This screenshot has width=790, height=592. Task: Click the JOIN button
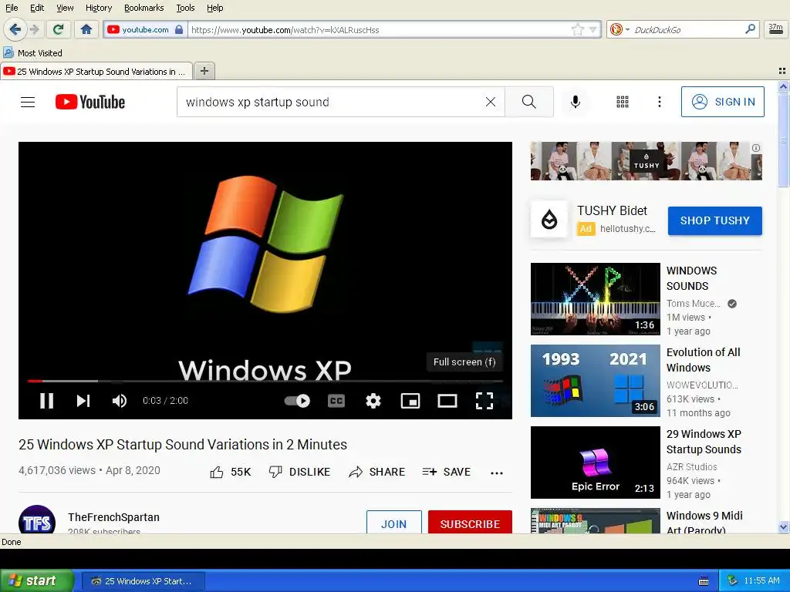click(394, 523)
